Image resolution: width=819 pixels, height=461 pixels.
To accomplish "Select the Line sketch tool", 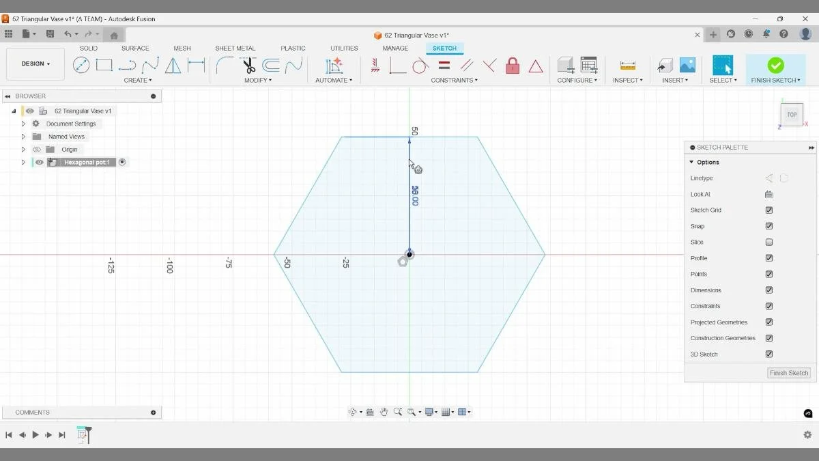I will (82, 65).
